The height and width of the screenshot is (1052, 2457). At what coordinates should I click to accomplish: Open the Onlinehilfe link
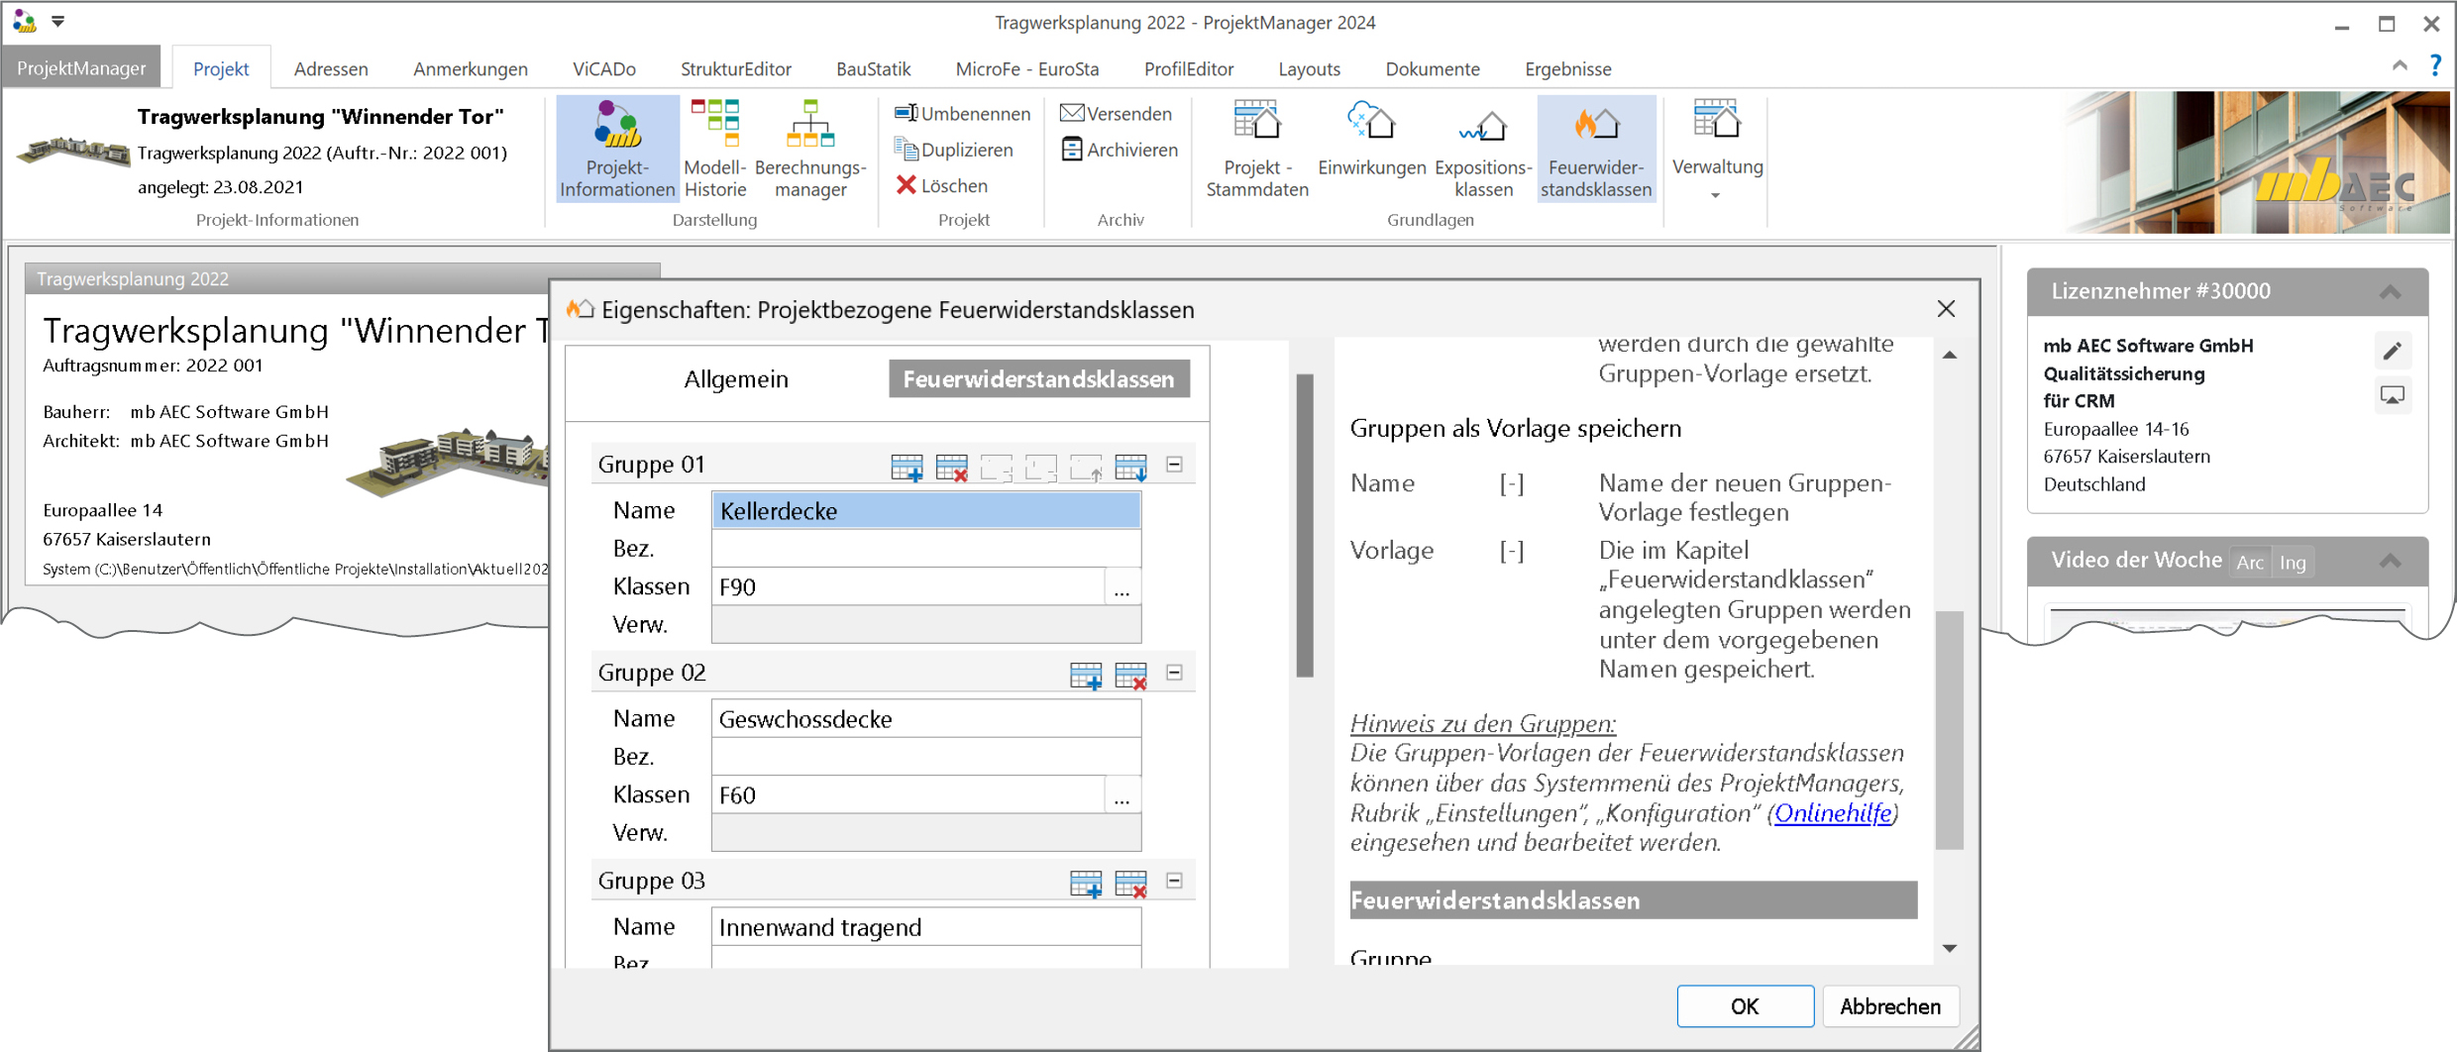point(1833,813)
